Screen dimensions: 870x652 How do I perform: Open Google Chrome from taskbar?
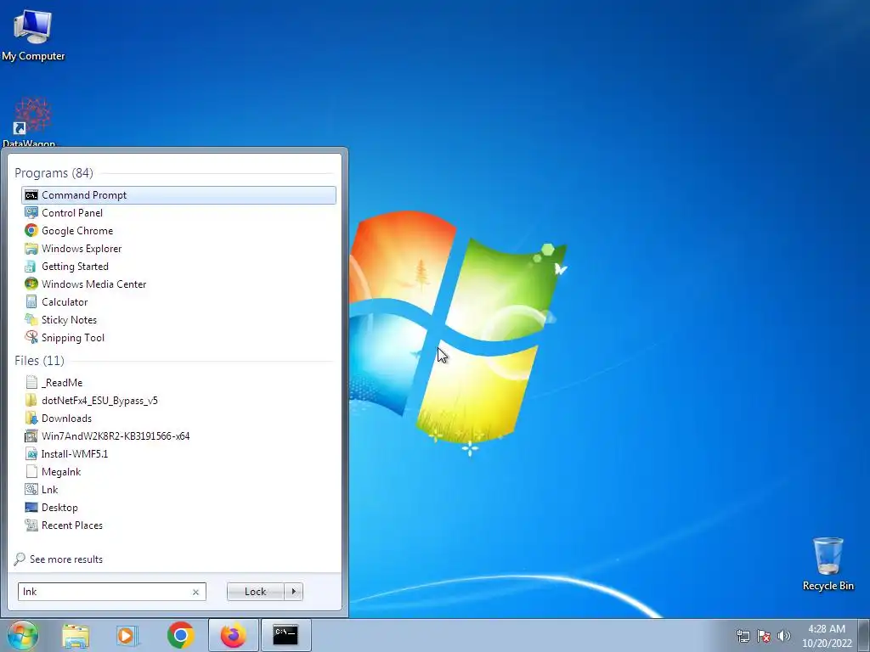(180, 635)
